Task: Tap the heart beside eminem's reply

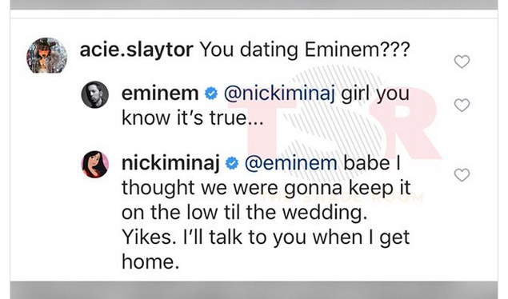Action: pos(462,106)
